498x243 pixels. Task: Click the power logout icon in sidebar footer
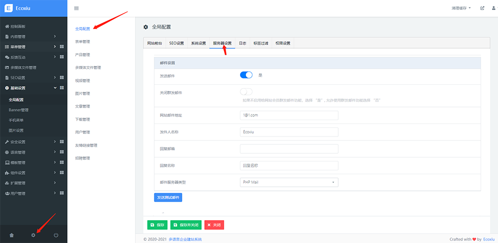pos(56,235)
